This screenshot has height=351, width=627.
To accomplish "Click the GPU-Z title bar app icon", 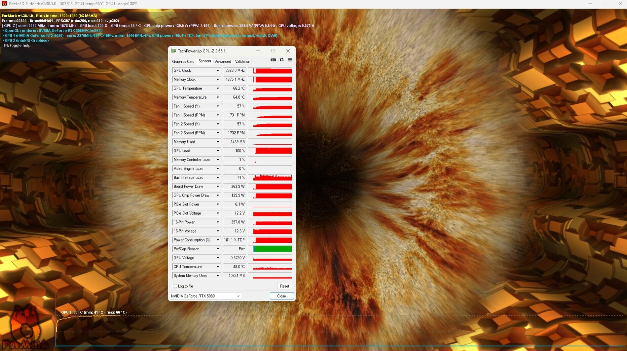I will [x=174, y=51].
